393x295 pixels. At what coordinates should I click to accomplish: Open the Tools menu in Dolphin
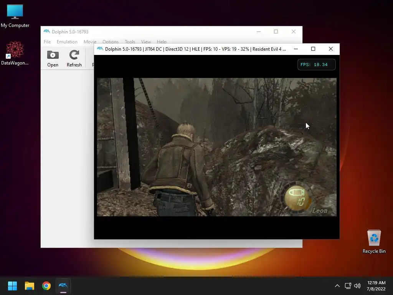[130, 41]
